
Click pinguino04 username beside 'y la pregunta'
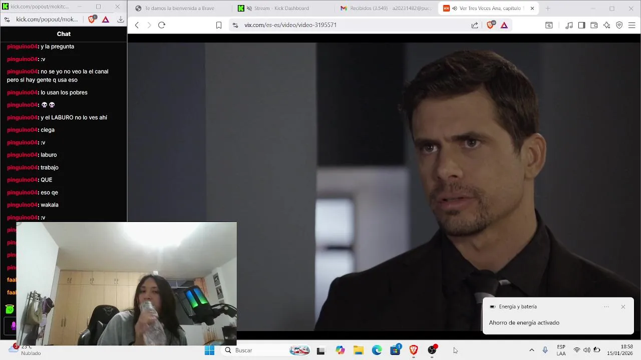(22, 46)
